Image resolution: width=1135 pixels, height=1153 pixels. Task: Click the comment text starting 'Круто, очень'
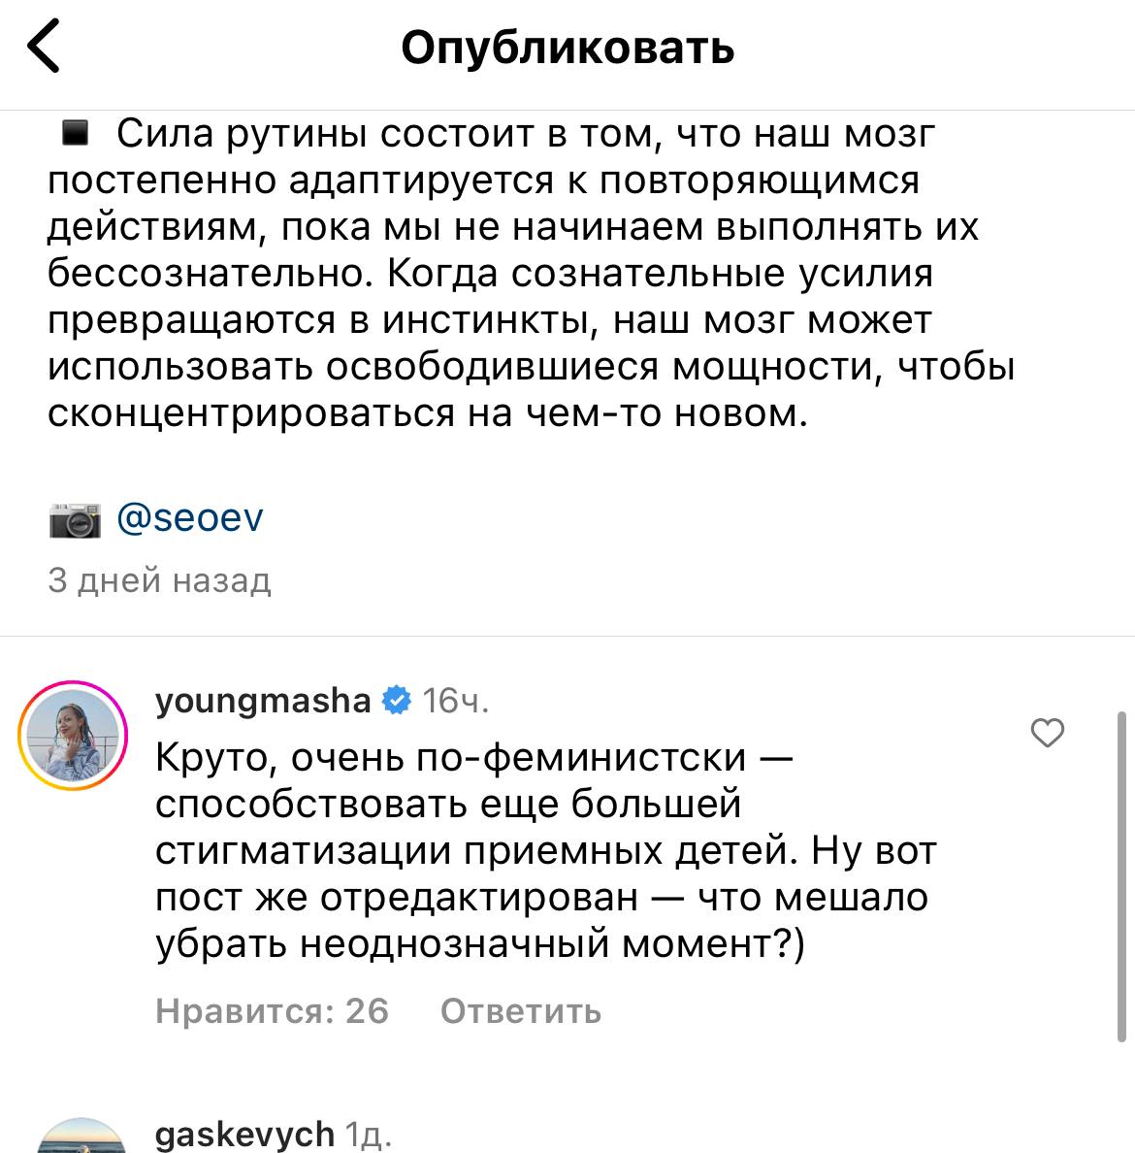click(x=475, y=757)
